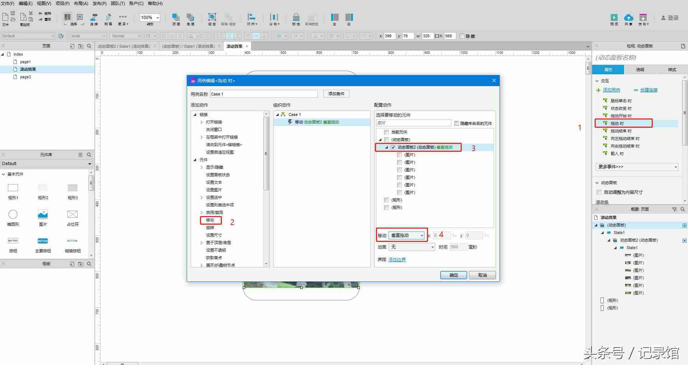Screen dimensions: 688x365
Task: Click add folder icon in 页面 panel
Action: point(81,46)
